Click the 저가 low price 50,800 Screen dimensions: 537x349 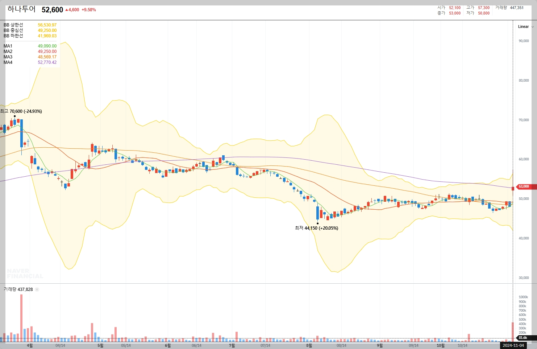tap(484, 13)
